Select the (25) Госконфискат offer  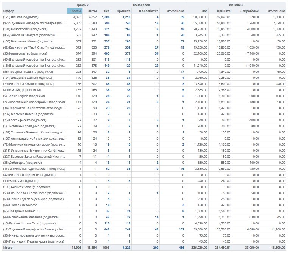coord(25,121)
